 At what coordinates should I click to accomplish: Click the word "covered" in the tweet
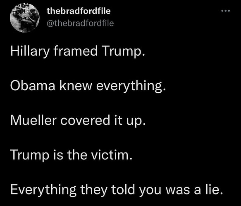(x=85, y=120)
